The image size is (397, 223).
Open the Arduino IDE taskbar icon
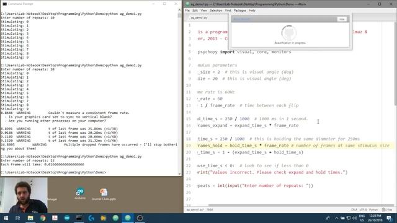67,218
